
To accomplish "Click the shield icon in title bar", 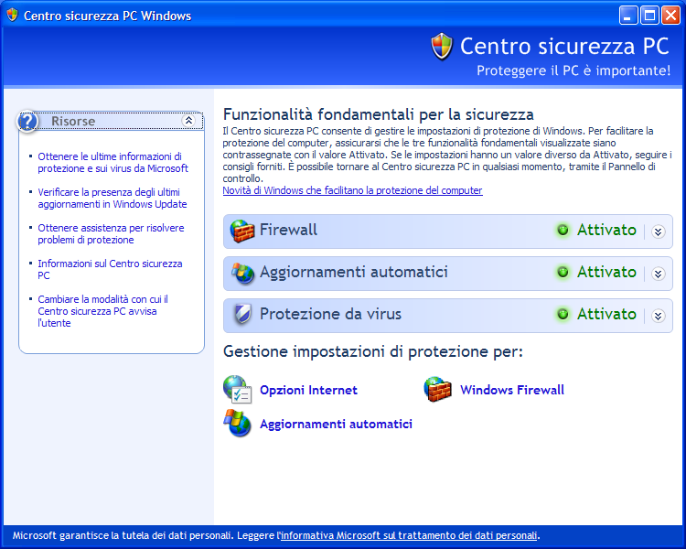I will (x=12, y=16).
